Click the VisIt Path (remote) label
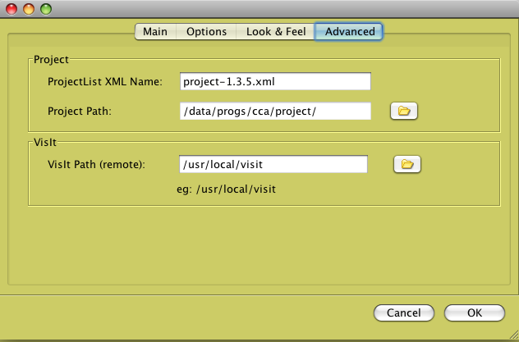 [96, 165]
